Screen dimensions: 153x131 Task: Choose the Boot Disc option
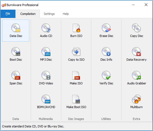coord(16,54)
